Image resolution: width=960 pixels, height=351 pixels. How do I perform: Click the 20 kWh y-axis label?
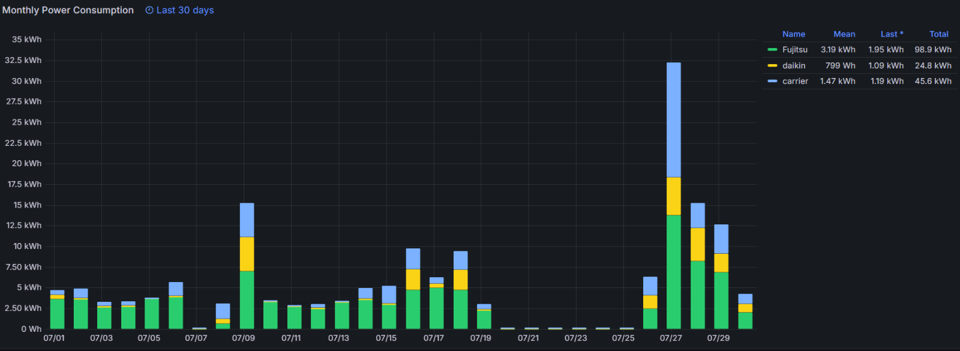26,163
